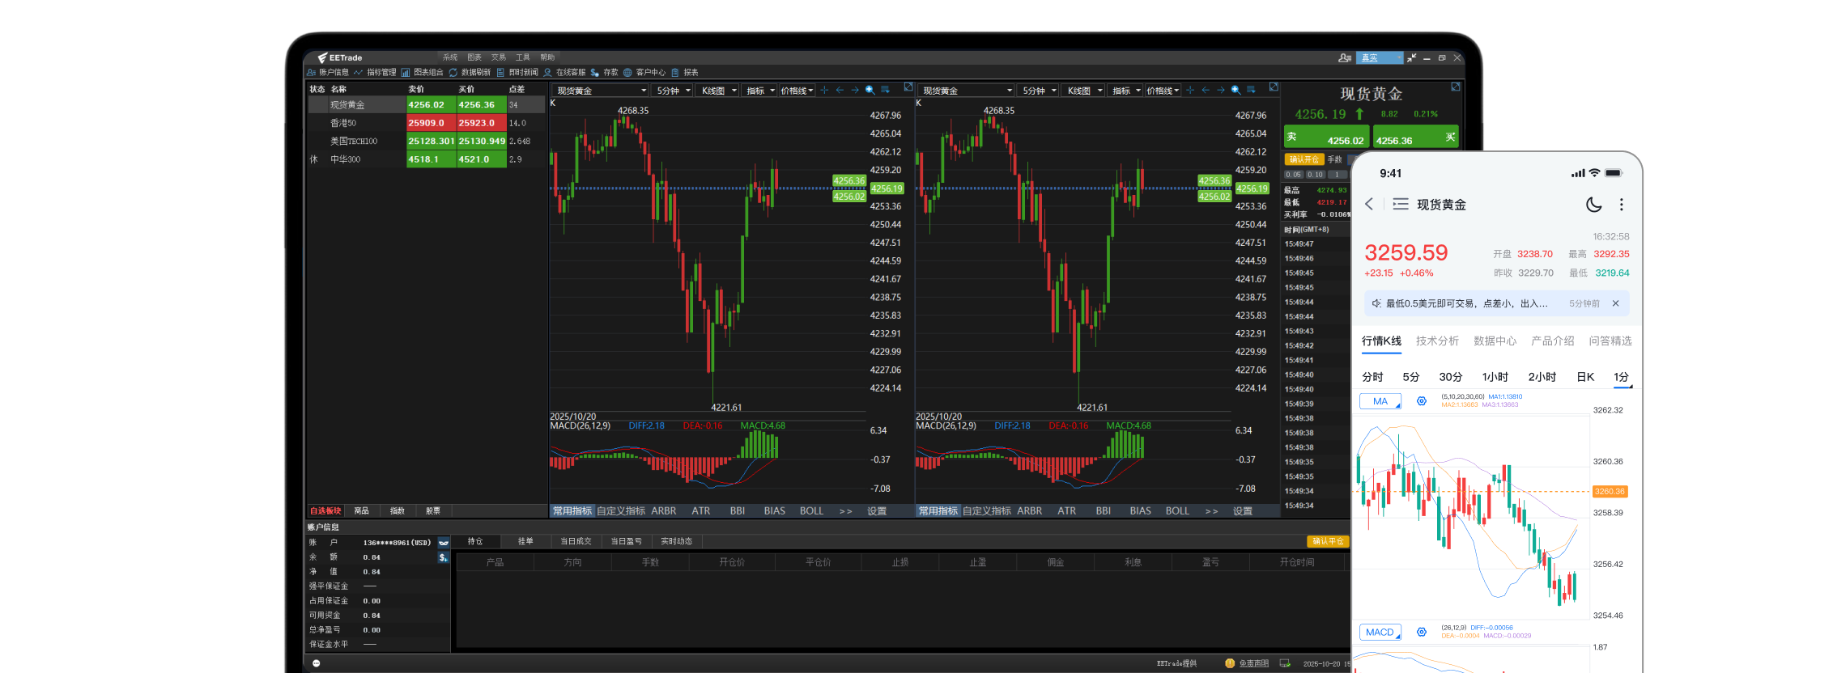The width and height of the screenshot is (1833, 673).
Task: Maximize the left chart panel
Action: [x=908, y=87]
